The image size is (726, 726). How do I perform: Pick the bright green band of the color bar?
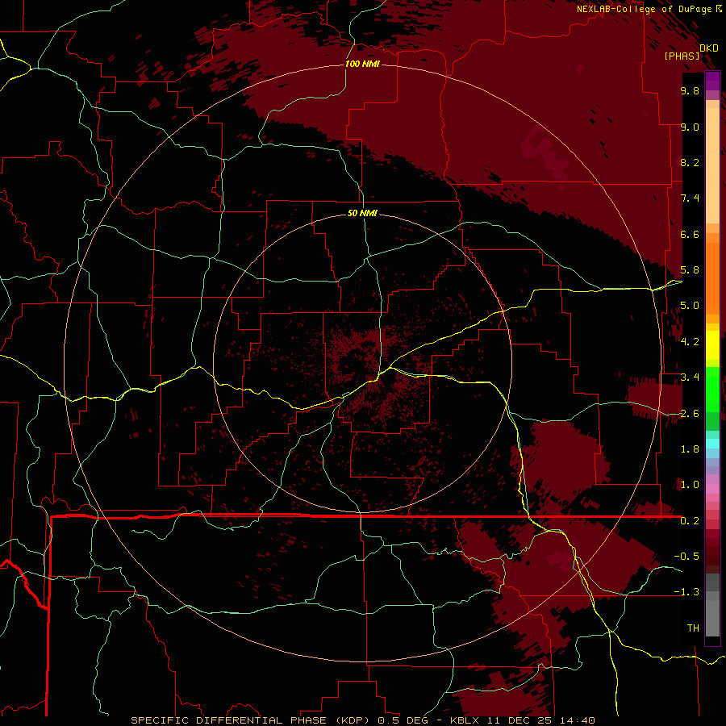point(712,388)
